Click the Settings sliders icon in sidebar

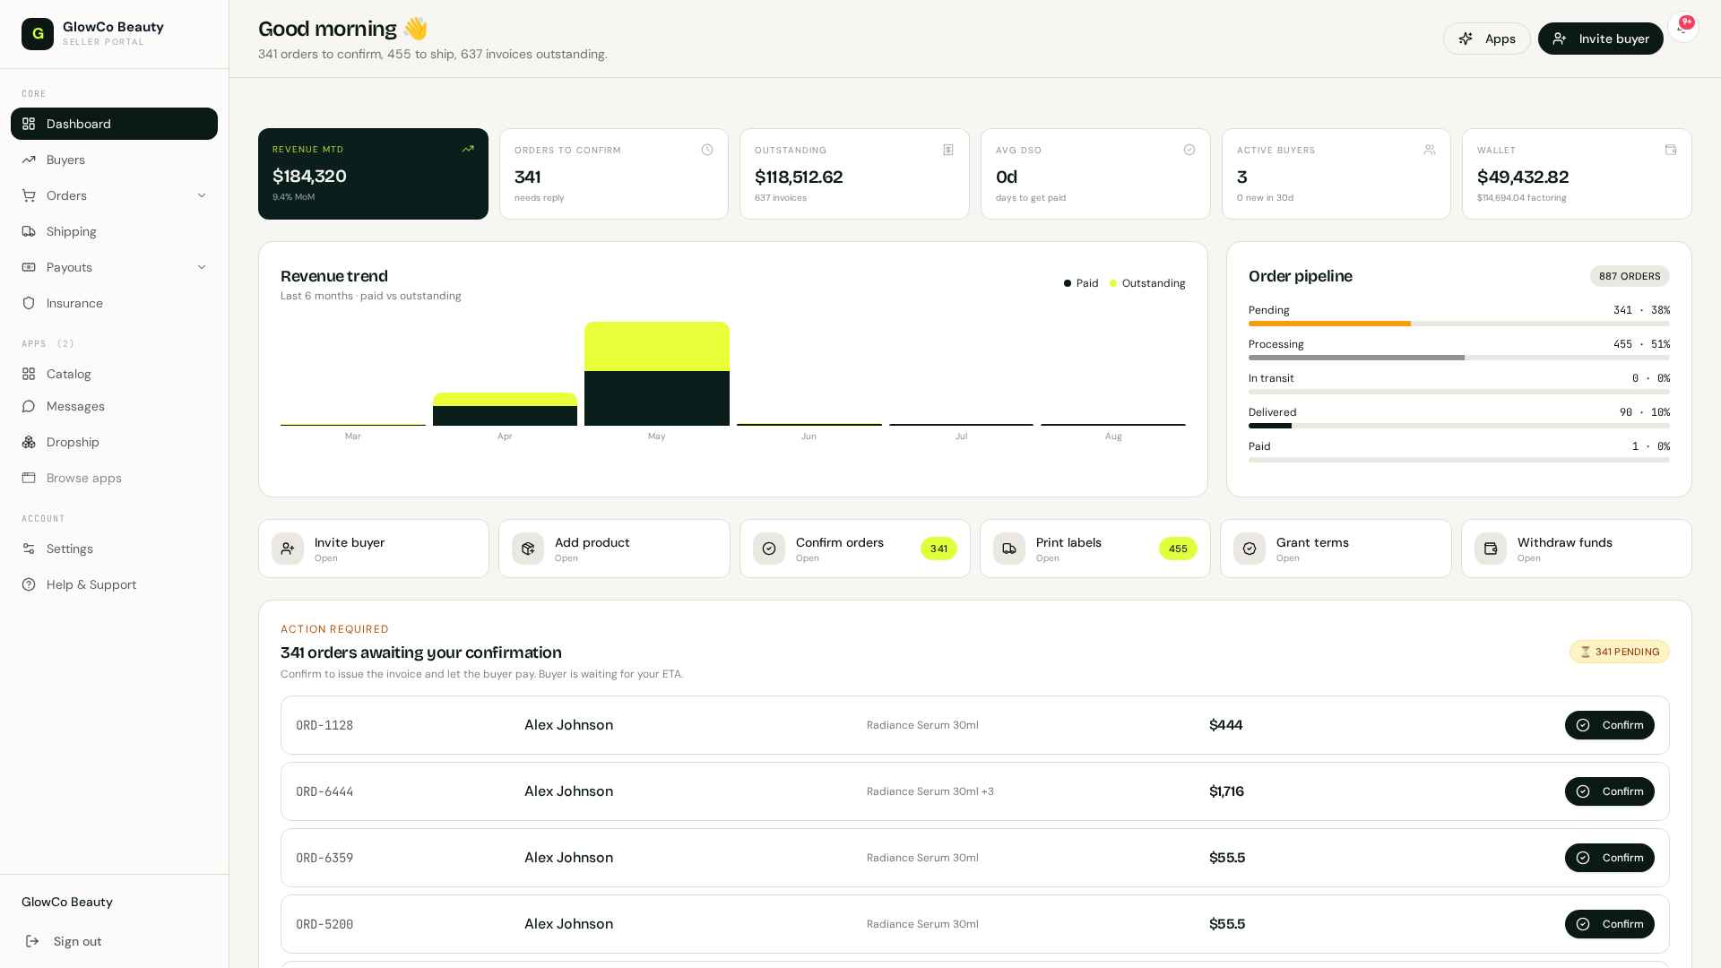(x=29, y=549)
